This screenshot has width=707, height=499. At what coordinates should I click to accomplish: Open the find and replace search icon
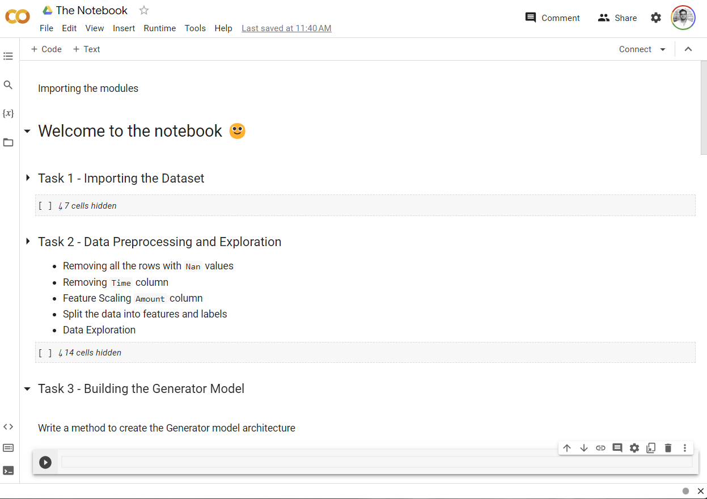[8, 85]
